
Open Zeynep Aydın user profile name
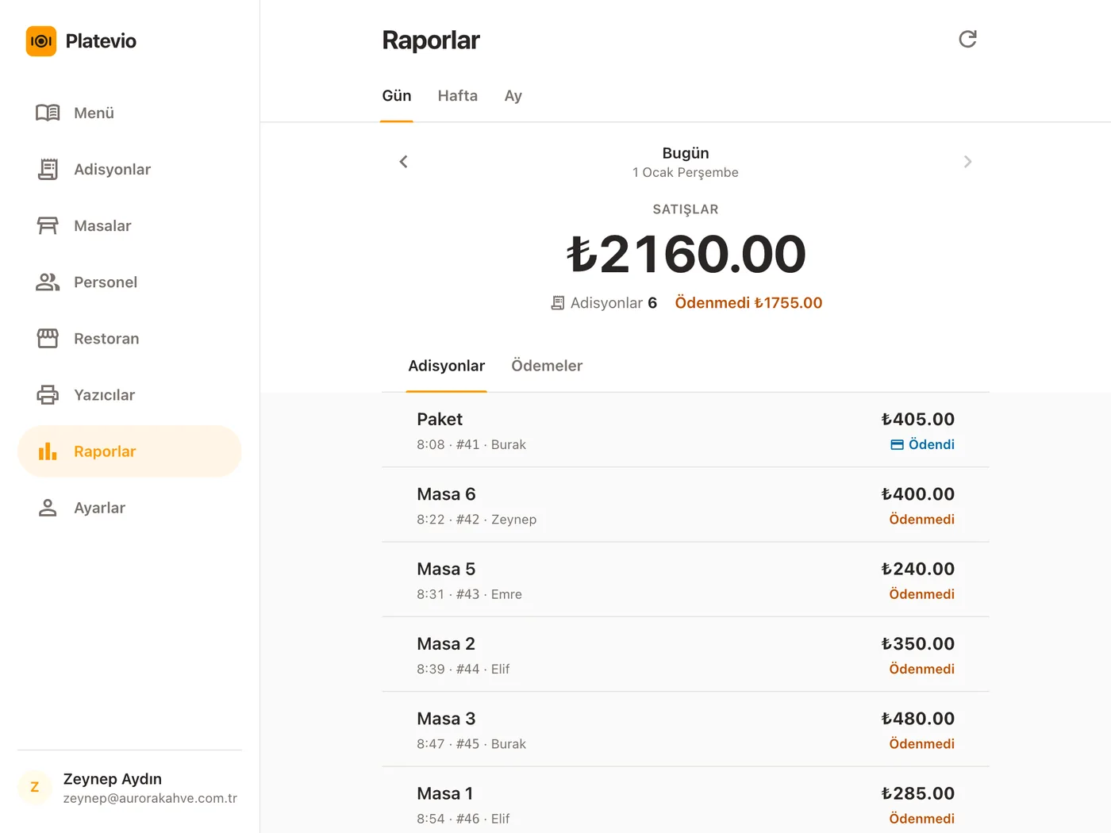(113, 779)
